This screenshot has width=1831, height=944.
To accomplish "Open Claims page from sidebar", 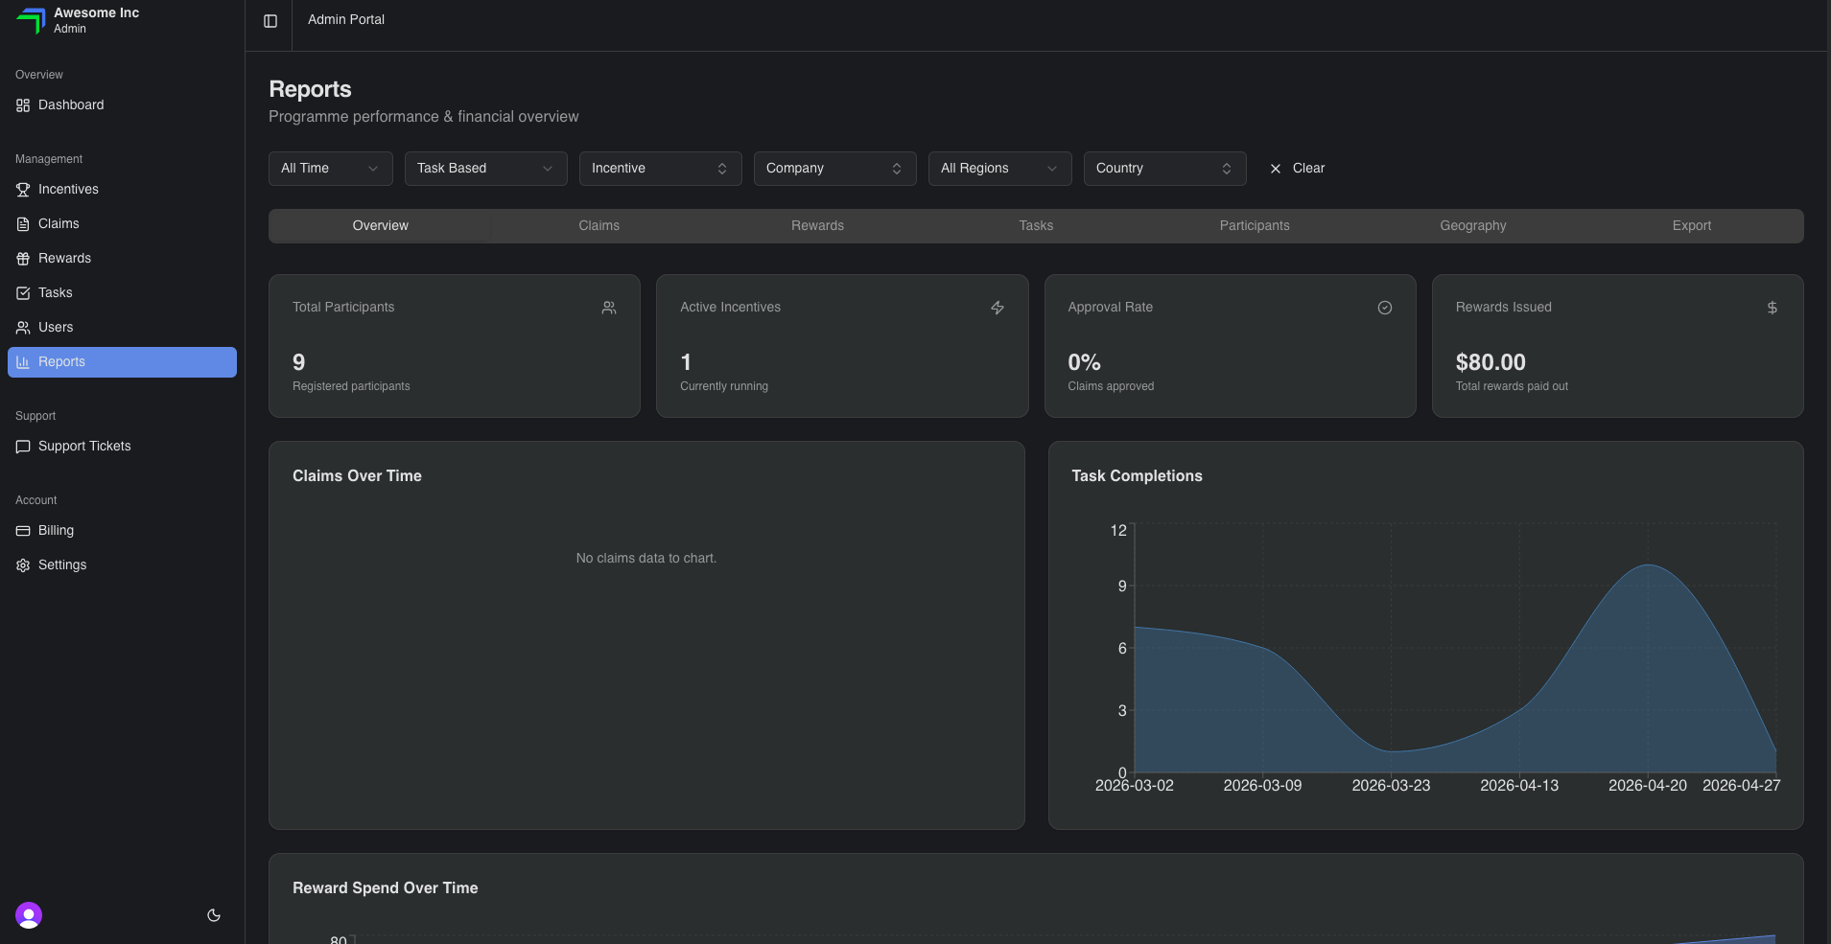I will [123, 224].
